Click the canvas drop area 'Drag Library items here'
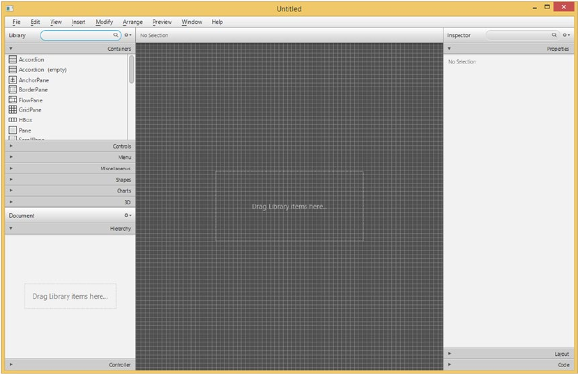The image size is (578, 374). click(289, 206)
